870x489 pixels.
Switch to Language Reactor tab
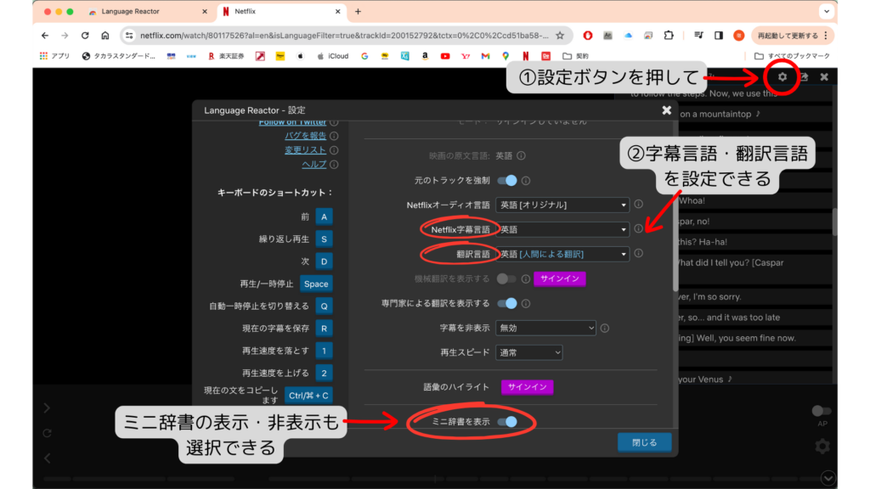(147, 11)
